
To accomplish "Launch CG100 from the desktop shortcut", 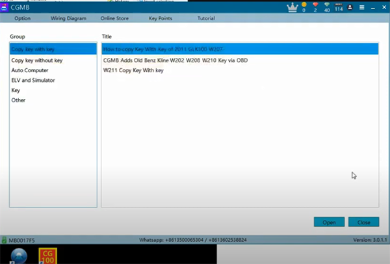I will 47,254.
